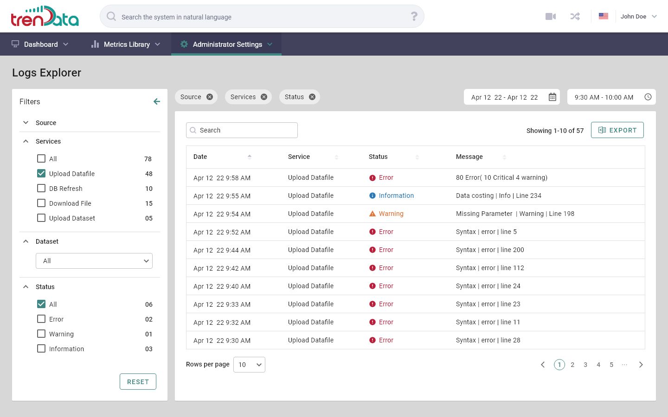Click the Export button

click(x=617, y=130)
